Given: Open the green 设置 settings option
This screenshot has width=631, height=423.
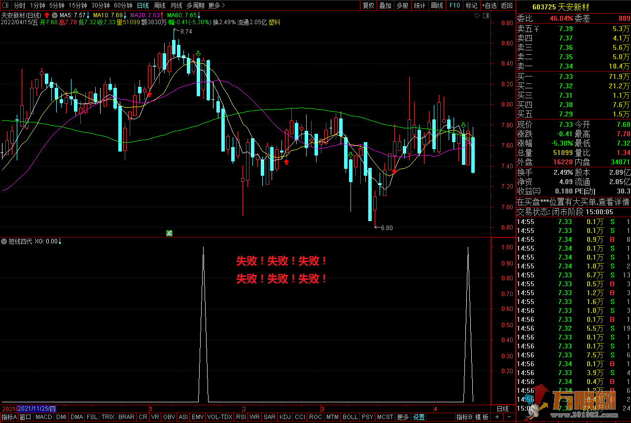Looking at the screenshot, I should click(x=419, y=417).
